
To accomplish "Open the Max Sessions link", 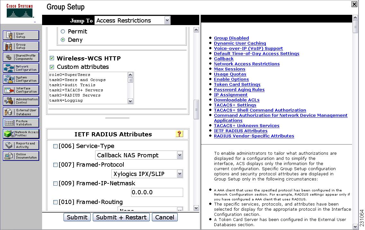I will pyautogui.click(x=229, y=69).
